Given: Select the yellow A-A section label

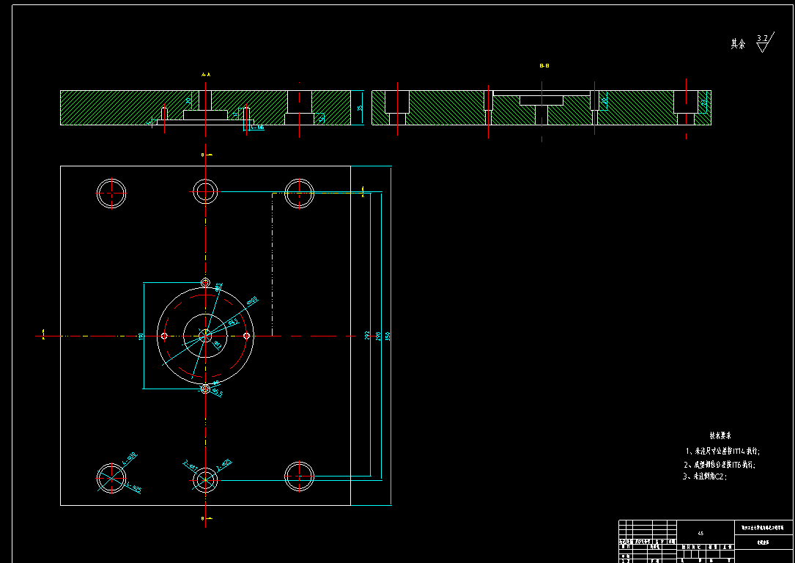Looking at the screenshot, I should pos(206,74).
